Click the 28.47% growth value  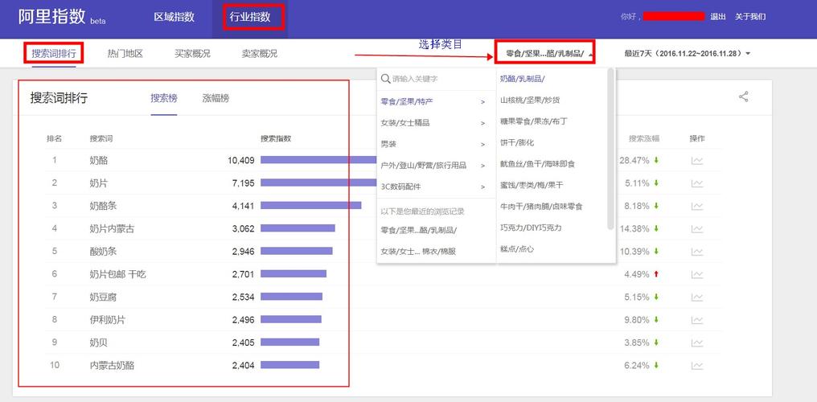(634, 161)
